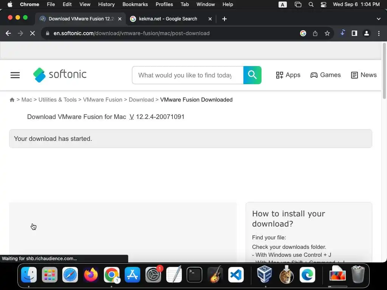Viewport: 387px width, 290px height.
Task: Open Microsoft Edge from the Dock
Action: (x=308, y=275)
